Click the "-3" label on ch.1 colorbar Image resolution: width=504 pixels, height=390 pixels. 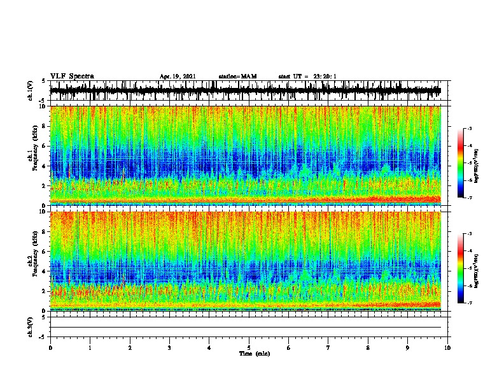click(469, 128)
